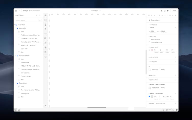Select the WHAT'S IN THE BOX layer

[28, 45]
